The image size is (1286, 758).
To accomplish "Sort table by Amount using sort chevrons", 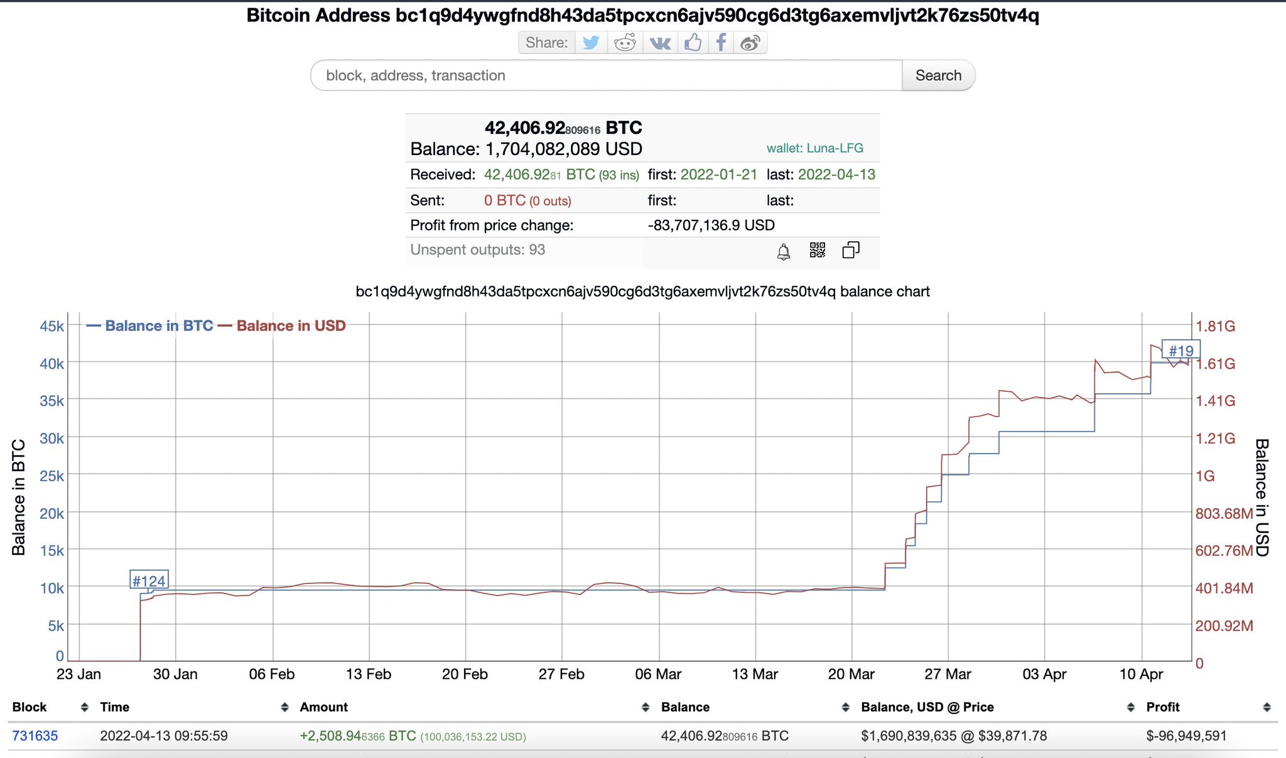I will coord(644,707).
